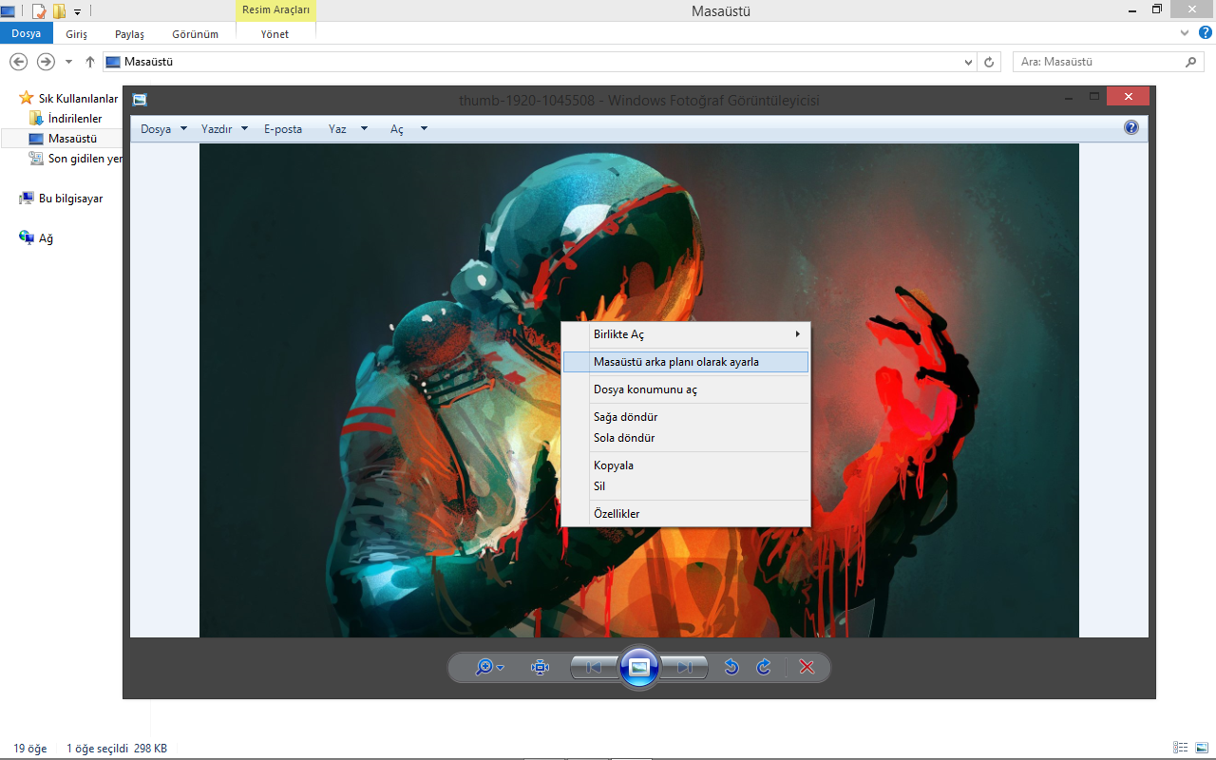Click E-posta in the Photo Viewer toolbar
Viewport: 1216px width, 760px height.
(283, 129)
